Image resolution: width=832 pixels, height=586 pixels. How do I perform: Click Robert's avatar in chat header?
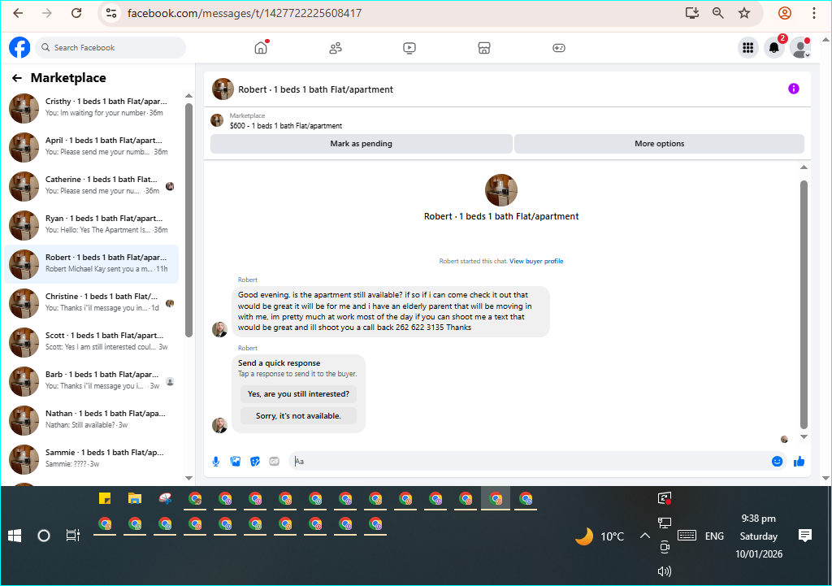point(223,89)
